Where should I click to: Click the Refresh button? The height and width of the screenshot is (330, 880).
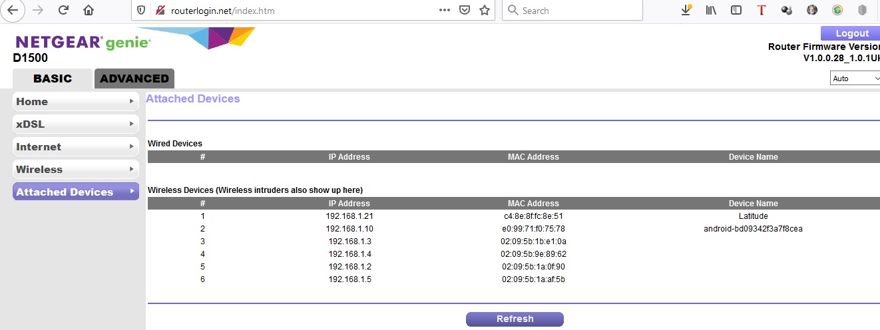click(x=515, y=319)
